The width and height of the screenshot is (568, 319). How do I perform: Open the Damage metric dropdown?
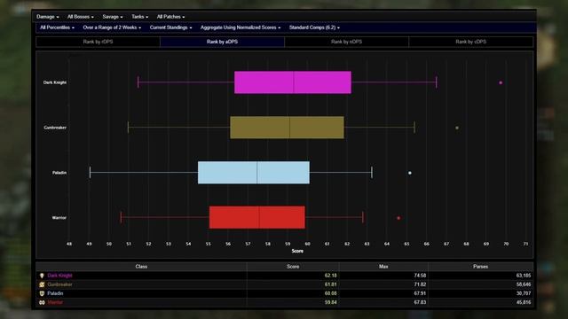(x=47, y=17)
